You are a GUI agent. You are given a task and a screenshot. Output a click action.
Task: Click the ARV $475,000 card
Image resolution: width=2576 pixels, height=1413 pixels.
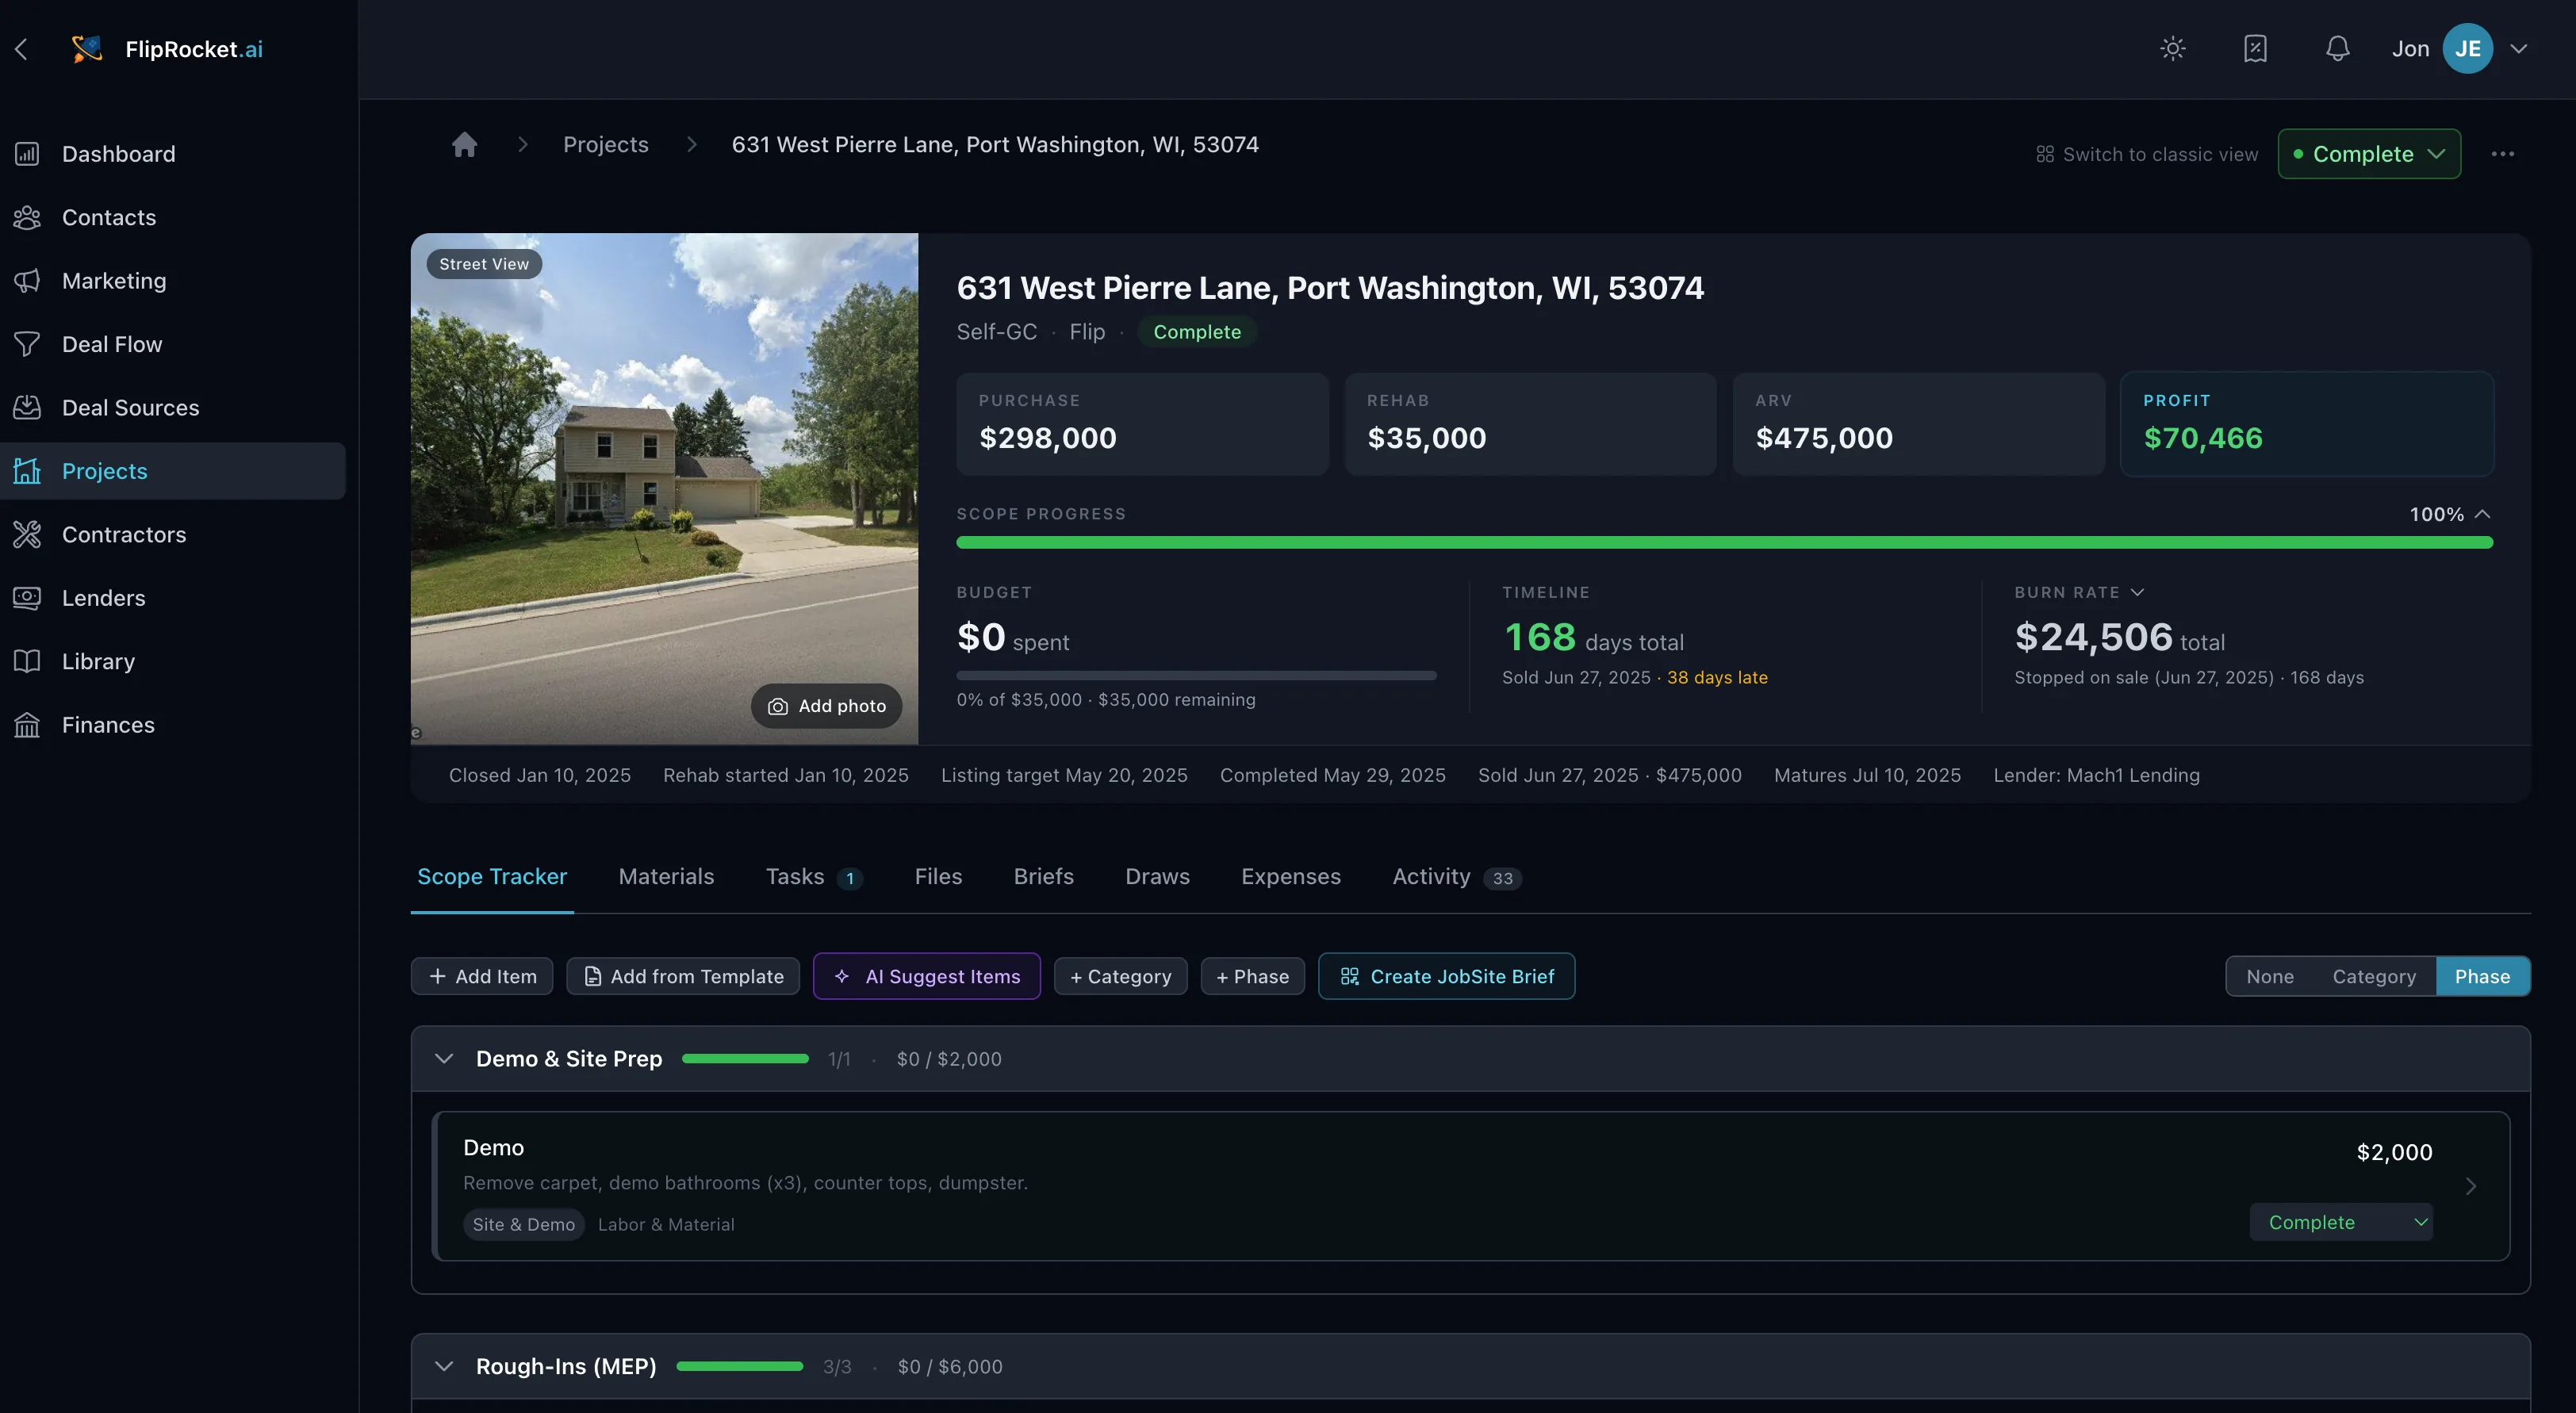pos(1918,424)
